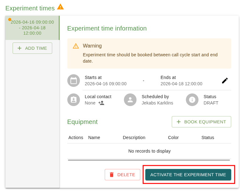Click the assign local contact person-add icon
Image resolution: width=240 pixels, height=191 pixels.
(x=101, y=103)
